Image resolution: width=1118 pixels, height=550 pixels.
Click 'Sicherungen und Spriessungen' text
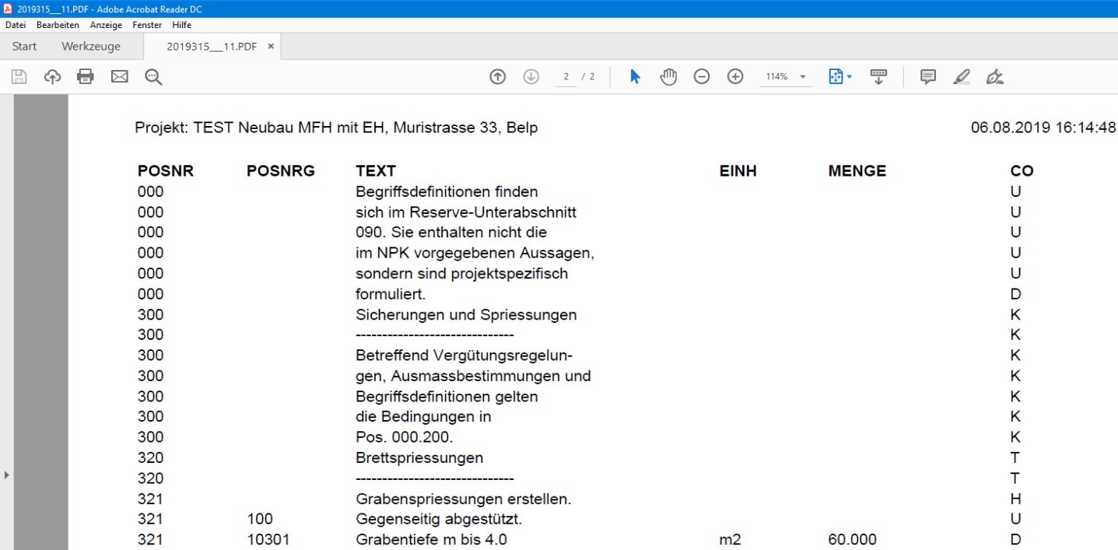pyautogui.click(x=466, y=315)
